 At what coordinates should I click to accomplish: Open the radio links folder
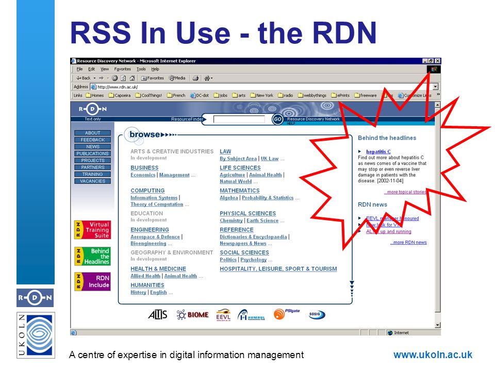285,95
